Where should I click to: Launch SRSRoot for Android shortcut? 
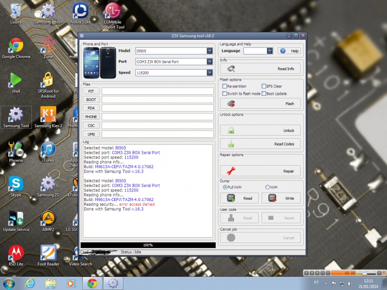coord(48,85)
